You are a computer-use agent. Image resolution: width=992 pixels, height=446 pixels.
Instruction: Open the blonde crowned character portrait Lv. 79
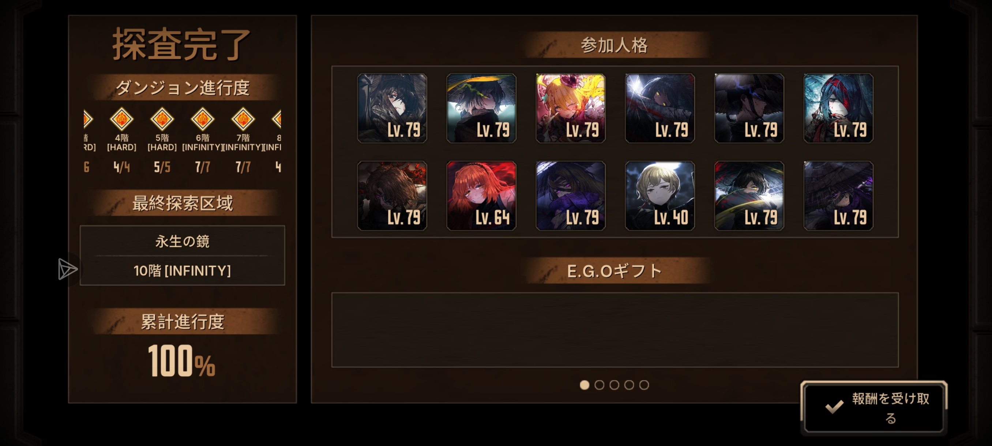pos(570,108)
